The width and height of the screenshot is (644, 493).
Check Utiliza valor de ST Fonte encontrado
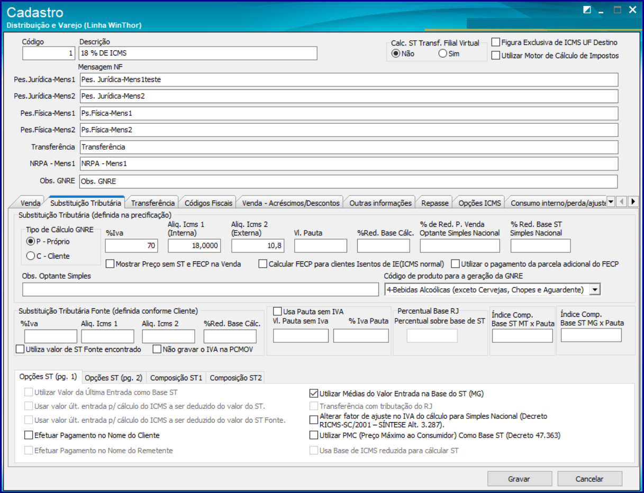(x=79, y=349)
